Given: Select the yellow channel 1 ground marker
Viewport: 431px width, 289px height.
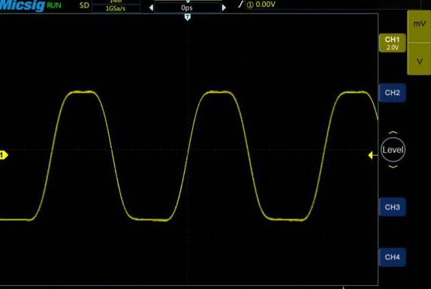Looking at the screenshot, I should [x=4, y=155].
